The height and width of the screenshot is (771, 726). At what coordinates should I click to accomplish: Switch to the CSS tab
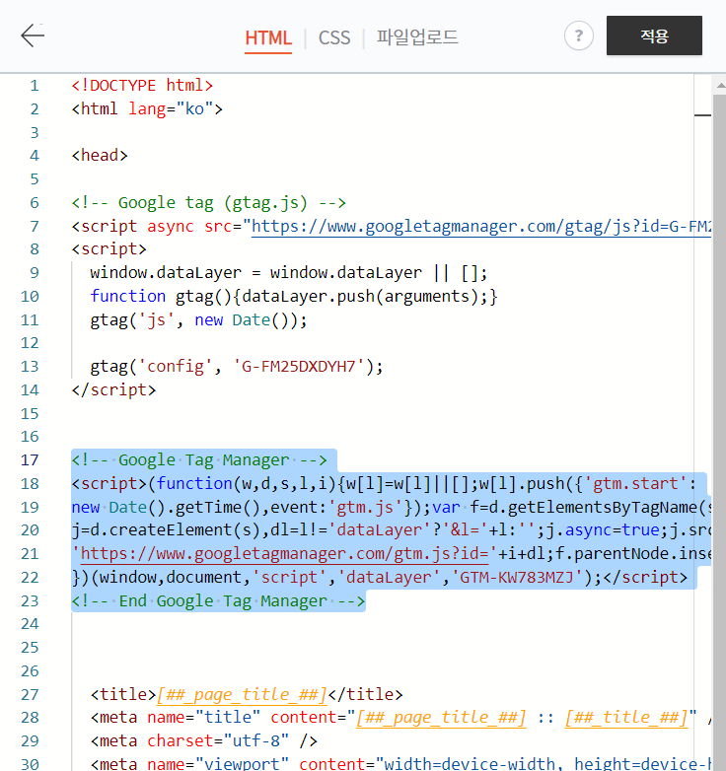coord(334,38)
